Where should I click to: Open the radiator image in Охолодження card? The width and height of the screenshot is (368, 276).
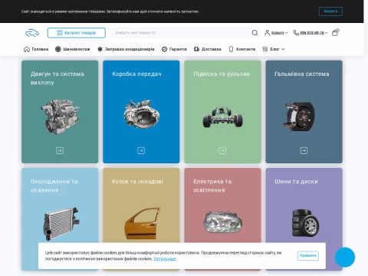click(x=61, y=224)
